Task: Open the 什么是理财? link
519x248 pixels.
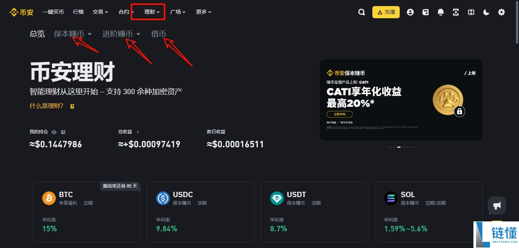Action: coord(46,106)
